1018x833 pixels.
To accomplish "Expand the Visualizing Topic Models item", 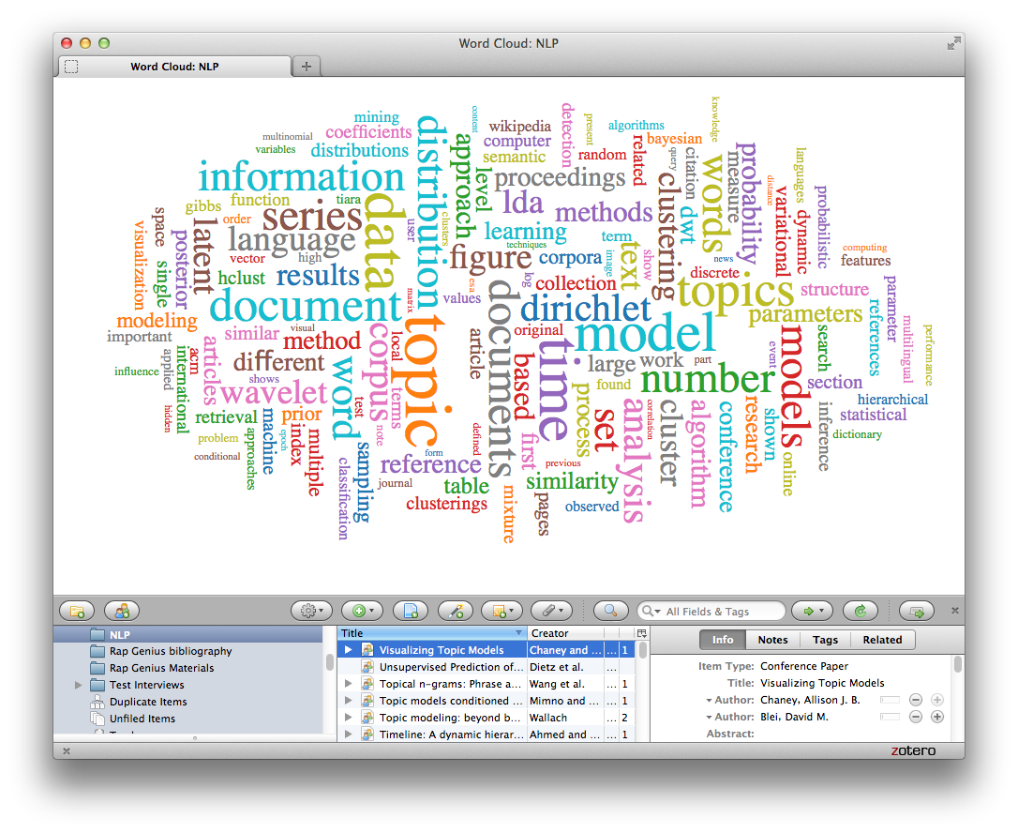I will click(348, 650).
